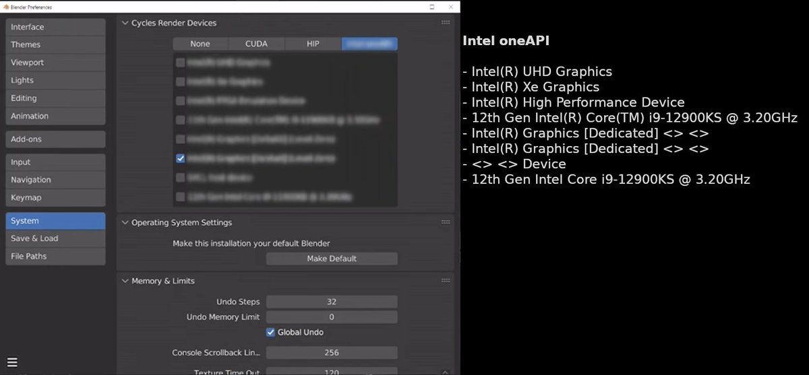Image resolution: width=809 pixels, height=375 pixels.
Task: Open the Keymap section
Action: click(55, 198)
